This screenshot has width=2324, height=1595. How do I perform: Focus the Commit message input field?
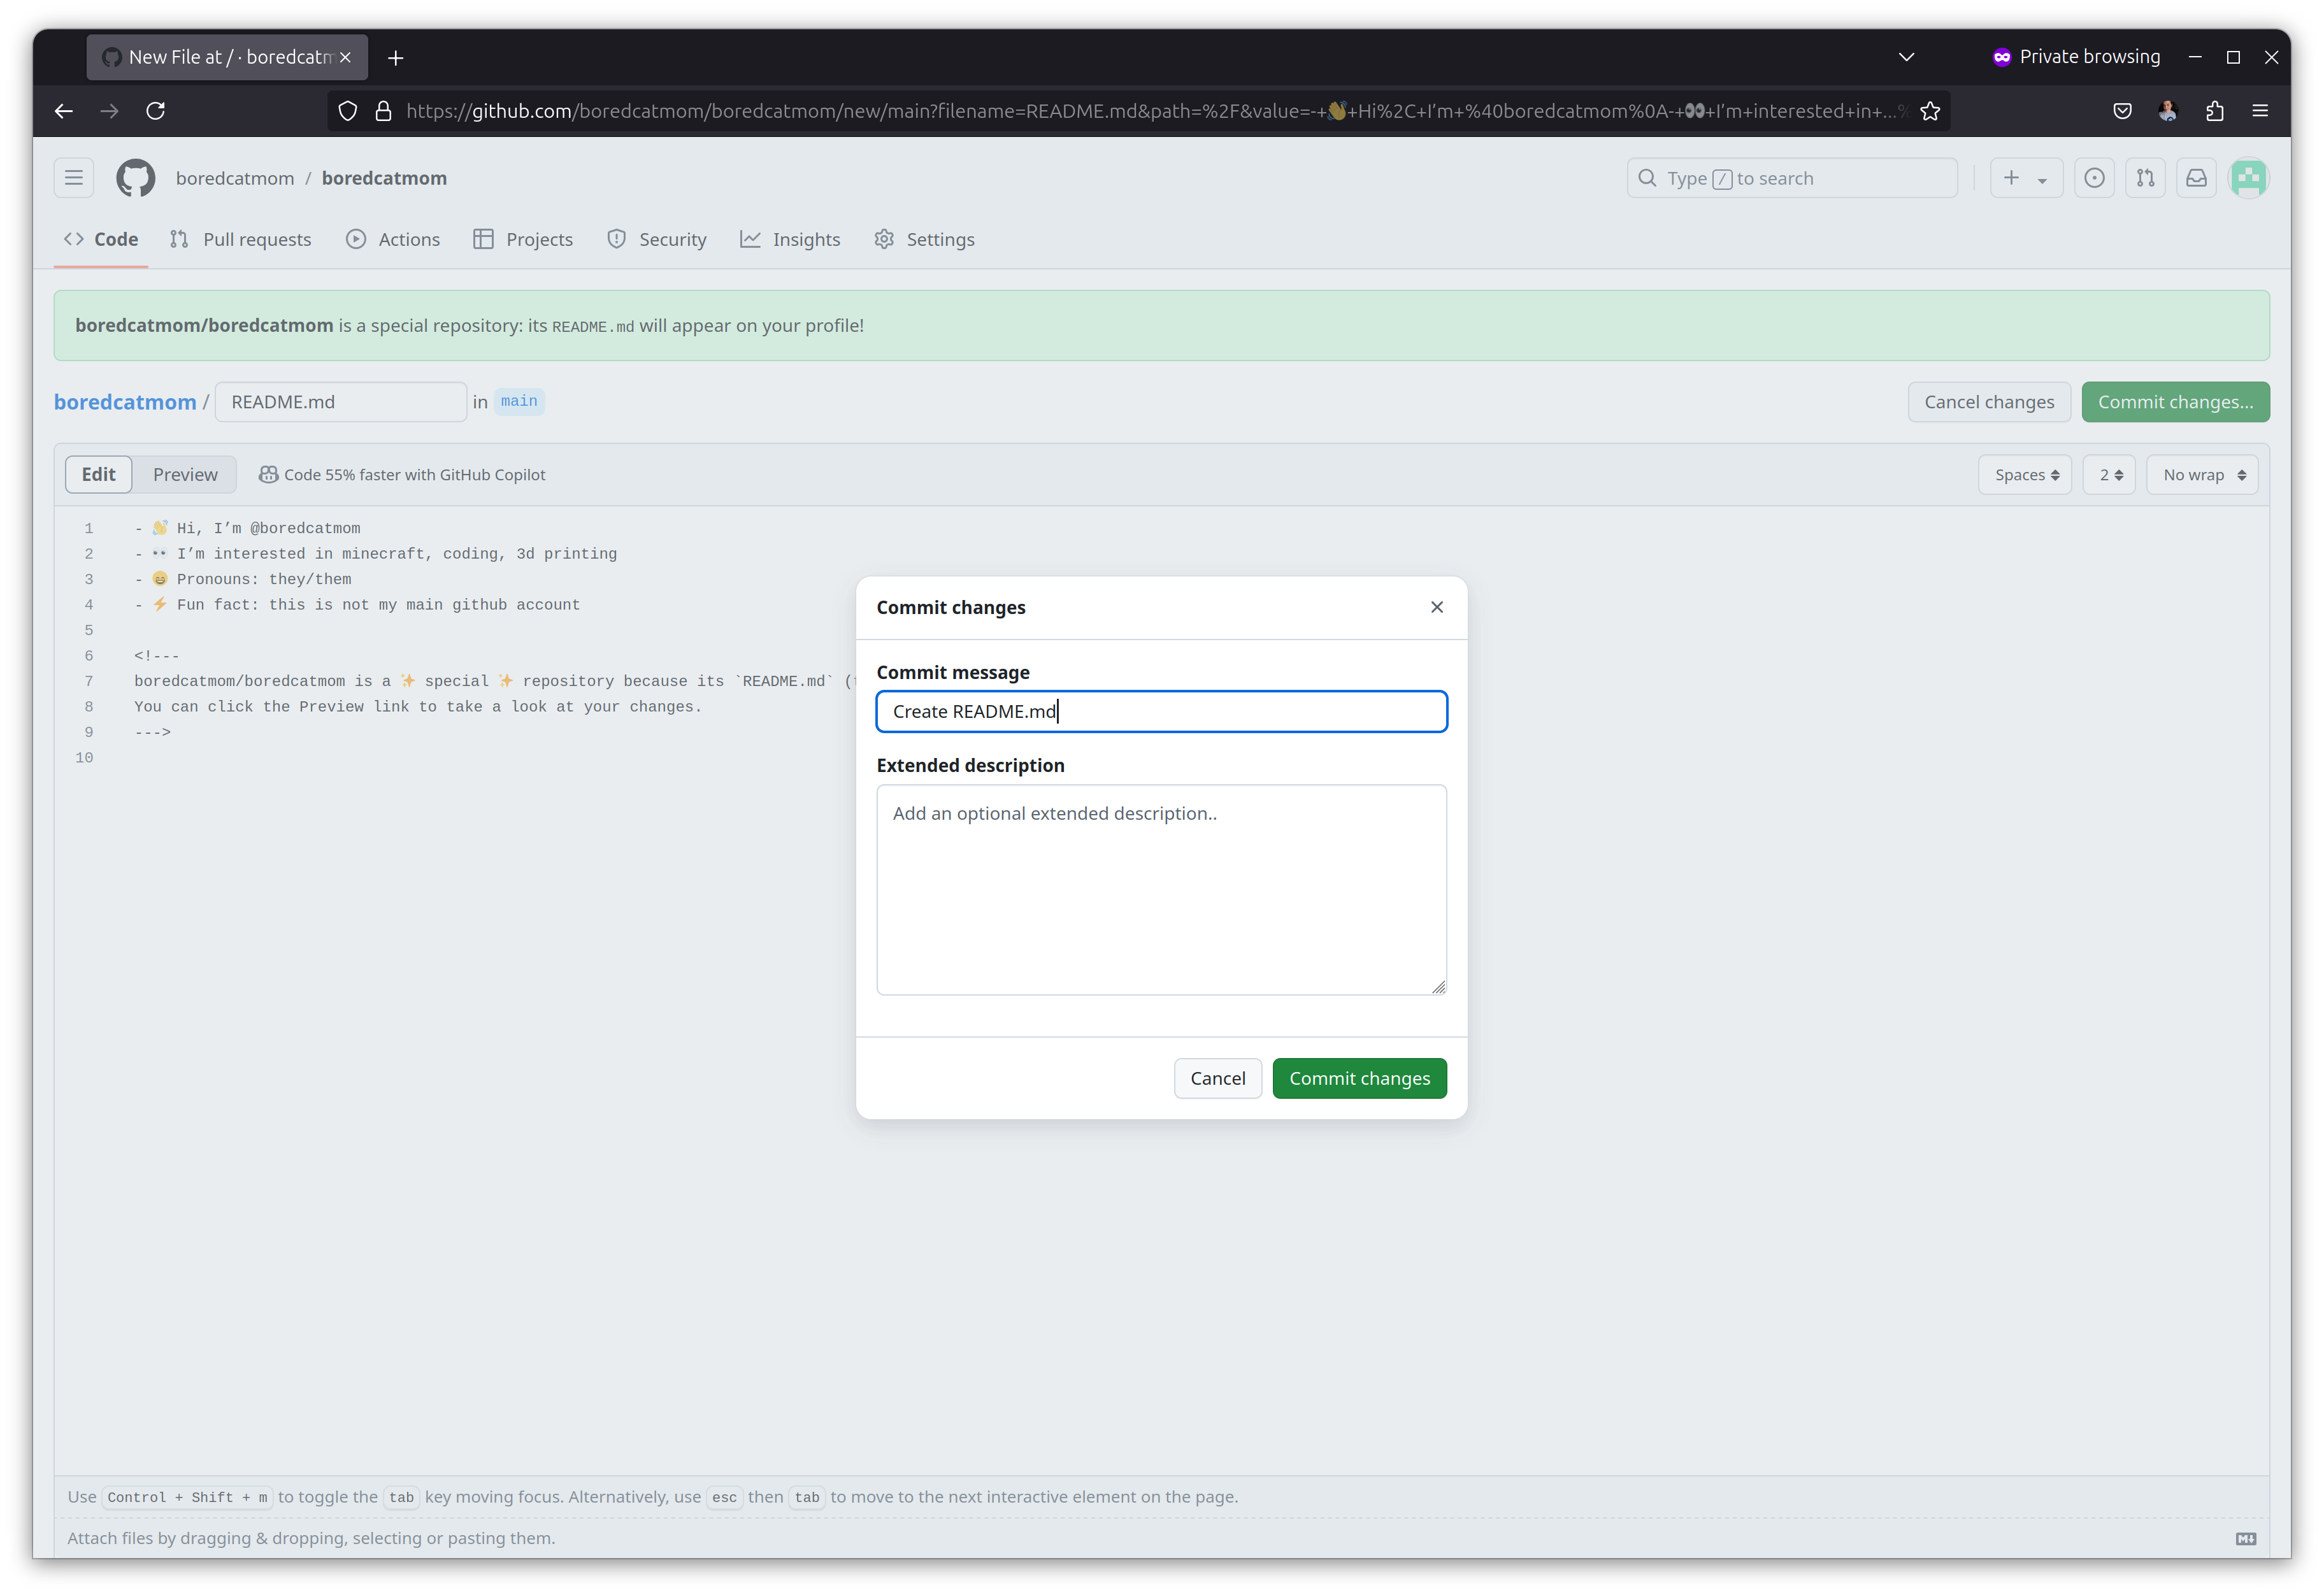pos(1162,712)
